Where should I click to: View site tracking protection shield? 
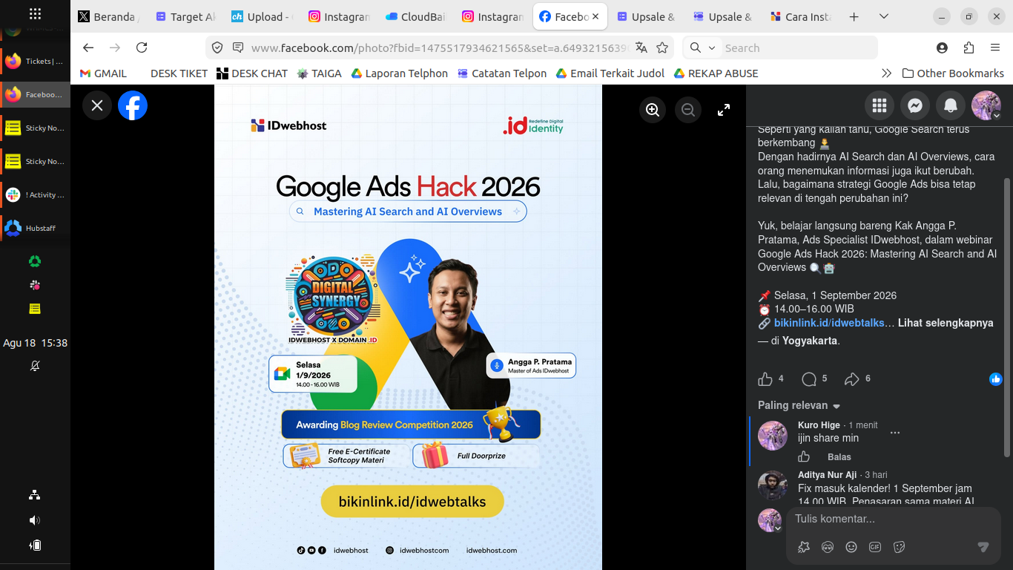point(217,47)
